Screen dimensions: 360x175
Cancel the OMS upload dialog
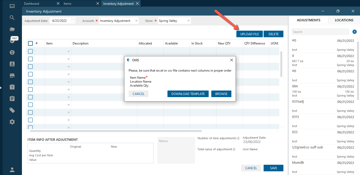[138, 94]
